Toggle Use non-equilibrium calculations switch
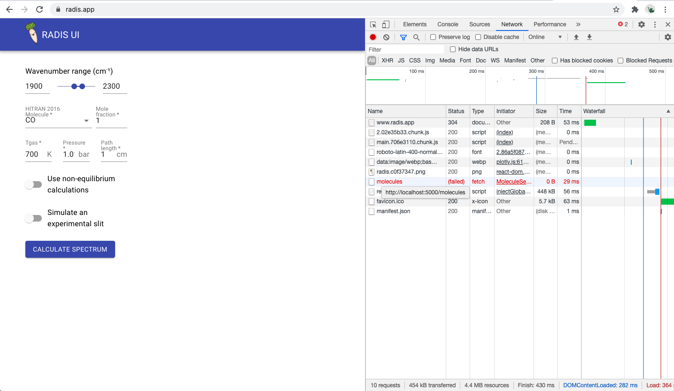The image size is (674, 391). tap(33, 184)
